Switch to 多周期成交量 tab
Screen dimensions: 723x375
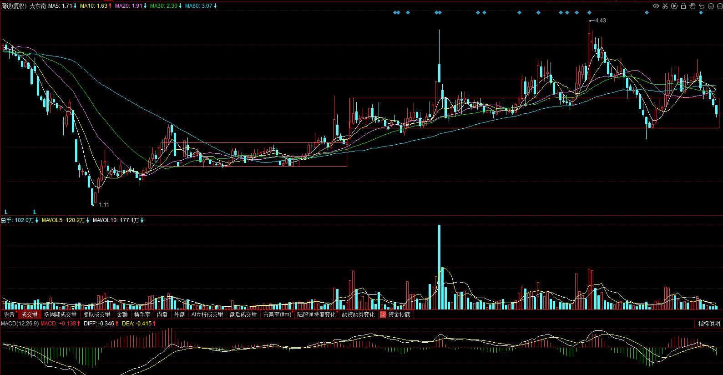coord(61,314)
